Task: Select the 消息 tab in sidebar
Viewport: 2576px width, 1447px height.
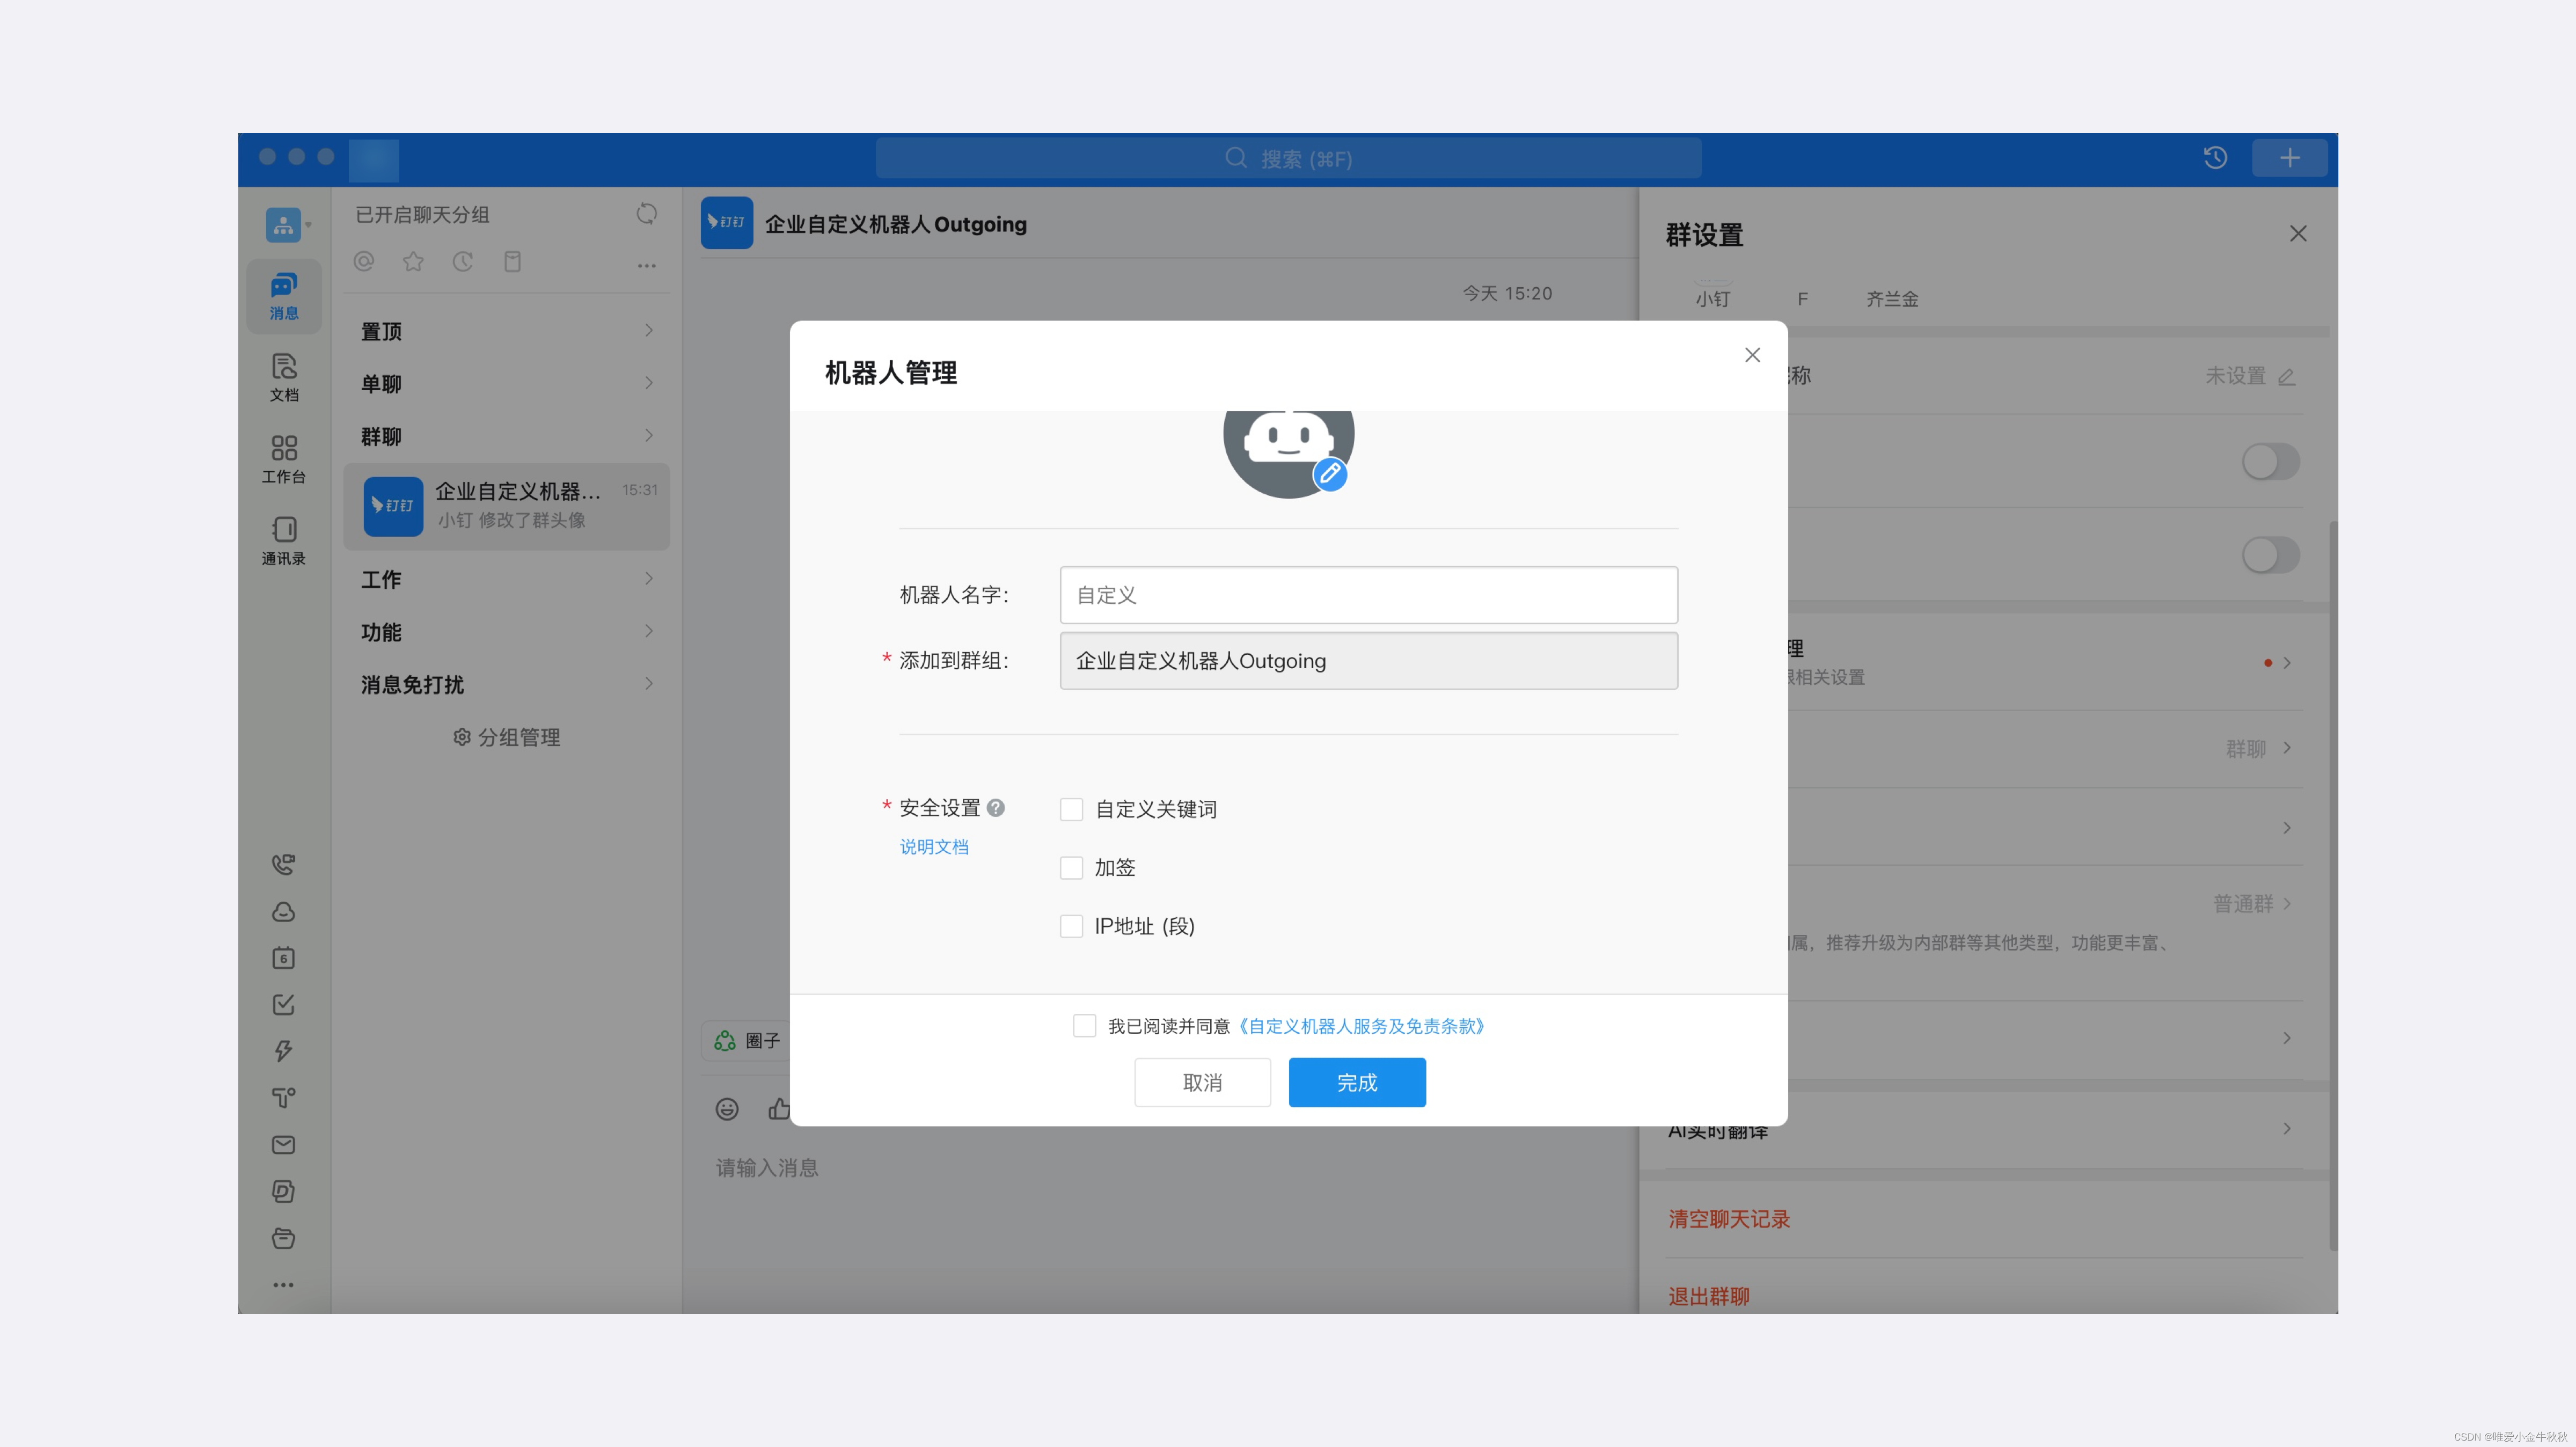Action: tap(284, 295)
